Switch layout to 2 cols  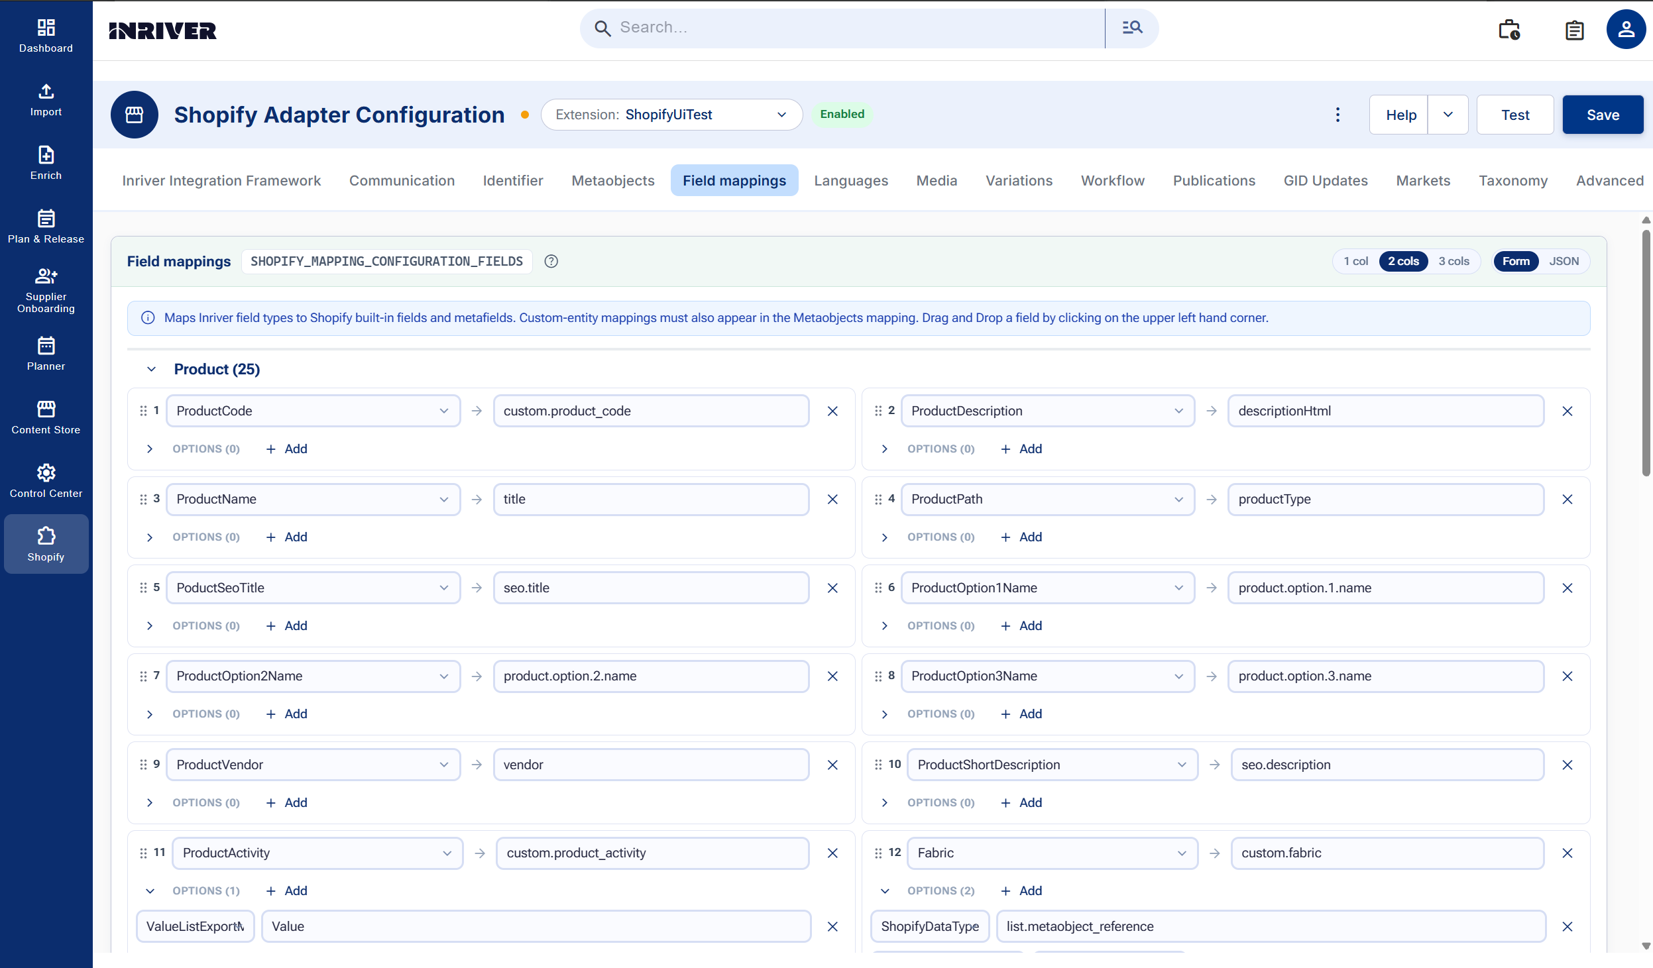point(1403,261)
